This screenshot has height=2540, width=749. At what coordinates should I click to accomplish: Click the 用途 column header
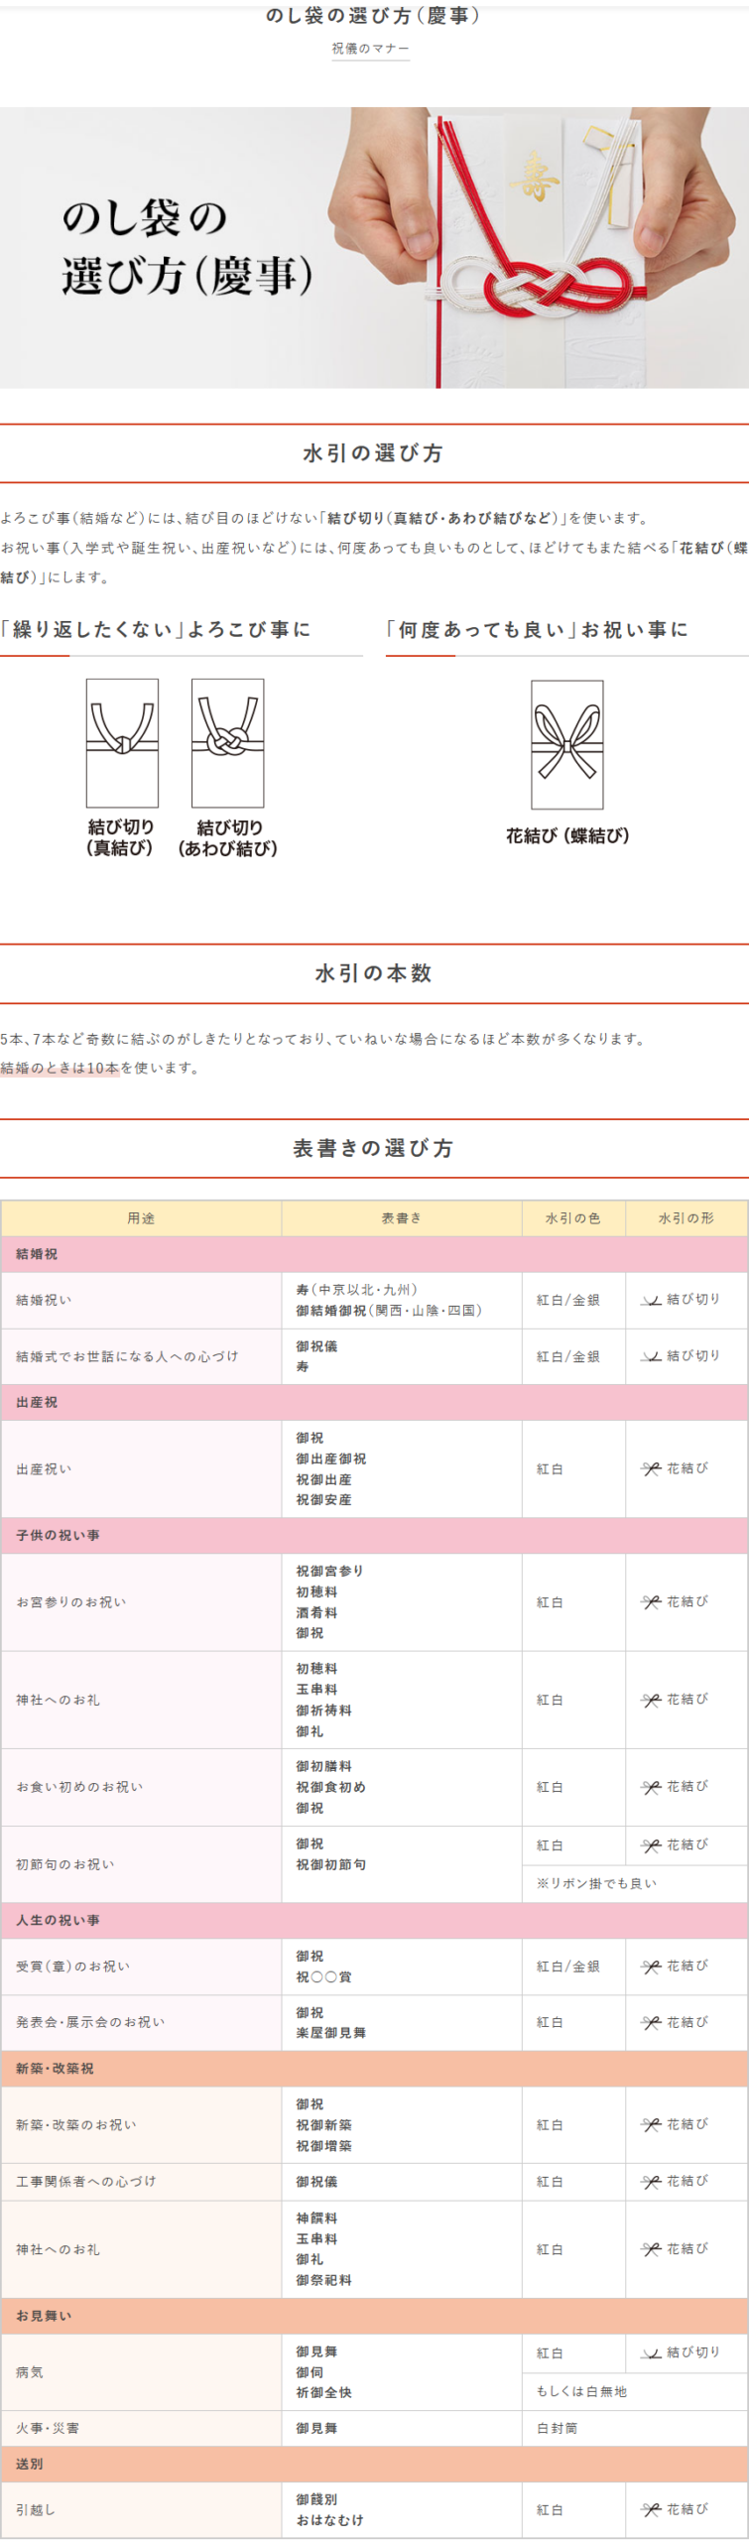[141, 1218]
